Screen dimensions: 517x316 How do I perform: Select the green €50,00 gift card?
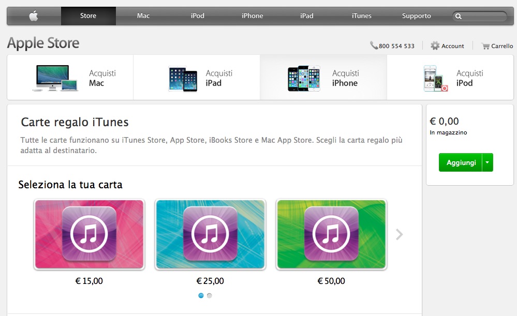pos(331,234)
